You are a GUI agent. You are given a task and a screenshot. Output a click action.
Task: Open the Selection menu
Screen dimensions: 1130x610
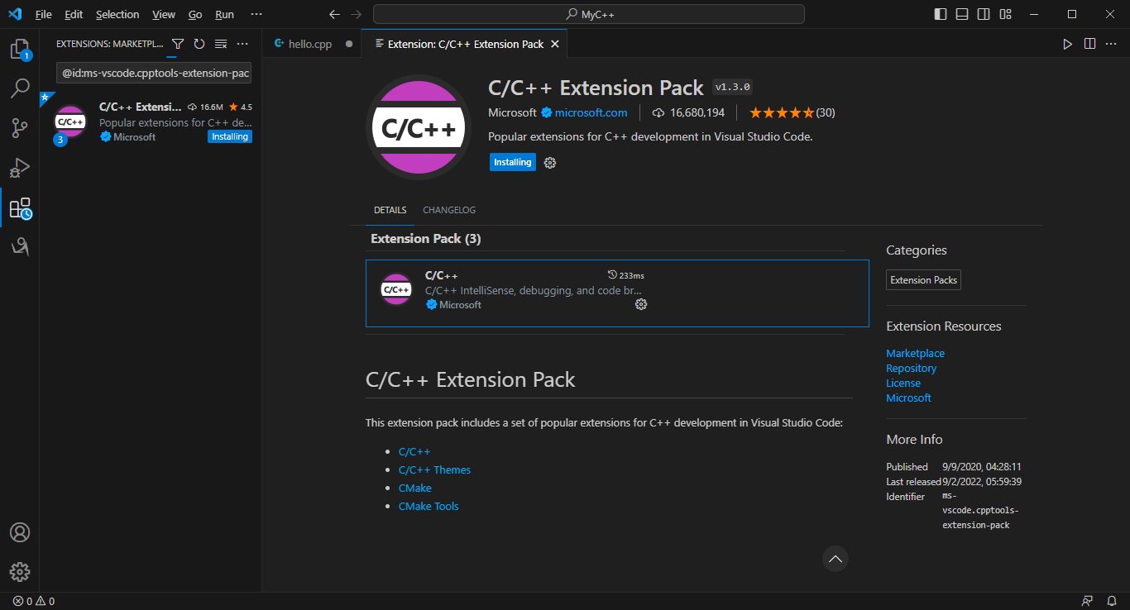(x=117, y=14)
